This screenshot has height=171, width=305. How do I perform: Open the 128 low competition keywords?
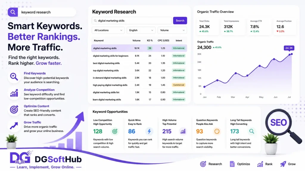(x=98, y=132)
